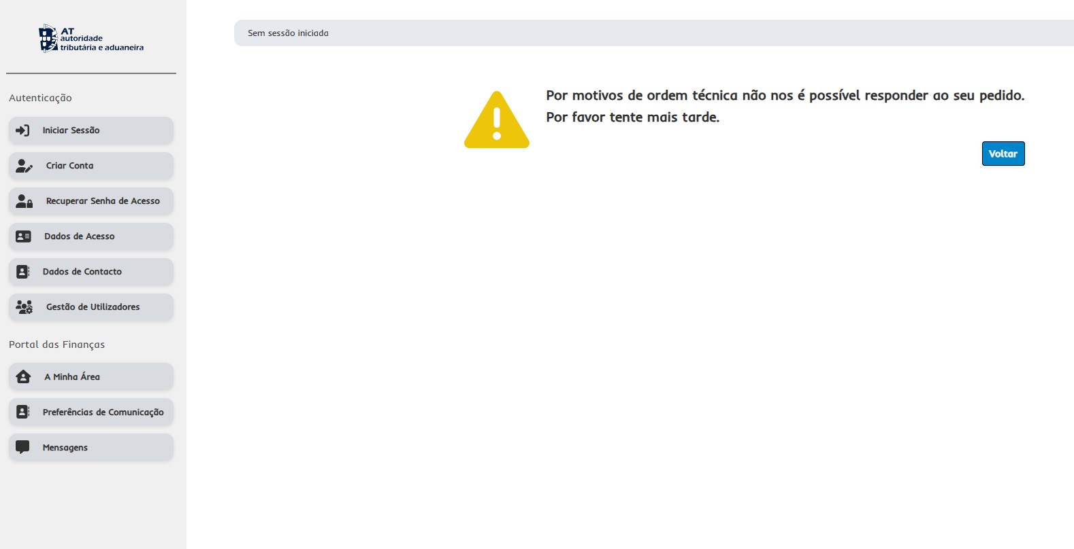1074x549 pixels.
Task: Click the contact book icon for Preferências de Comunicação
Action: coord(23,412)
